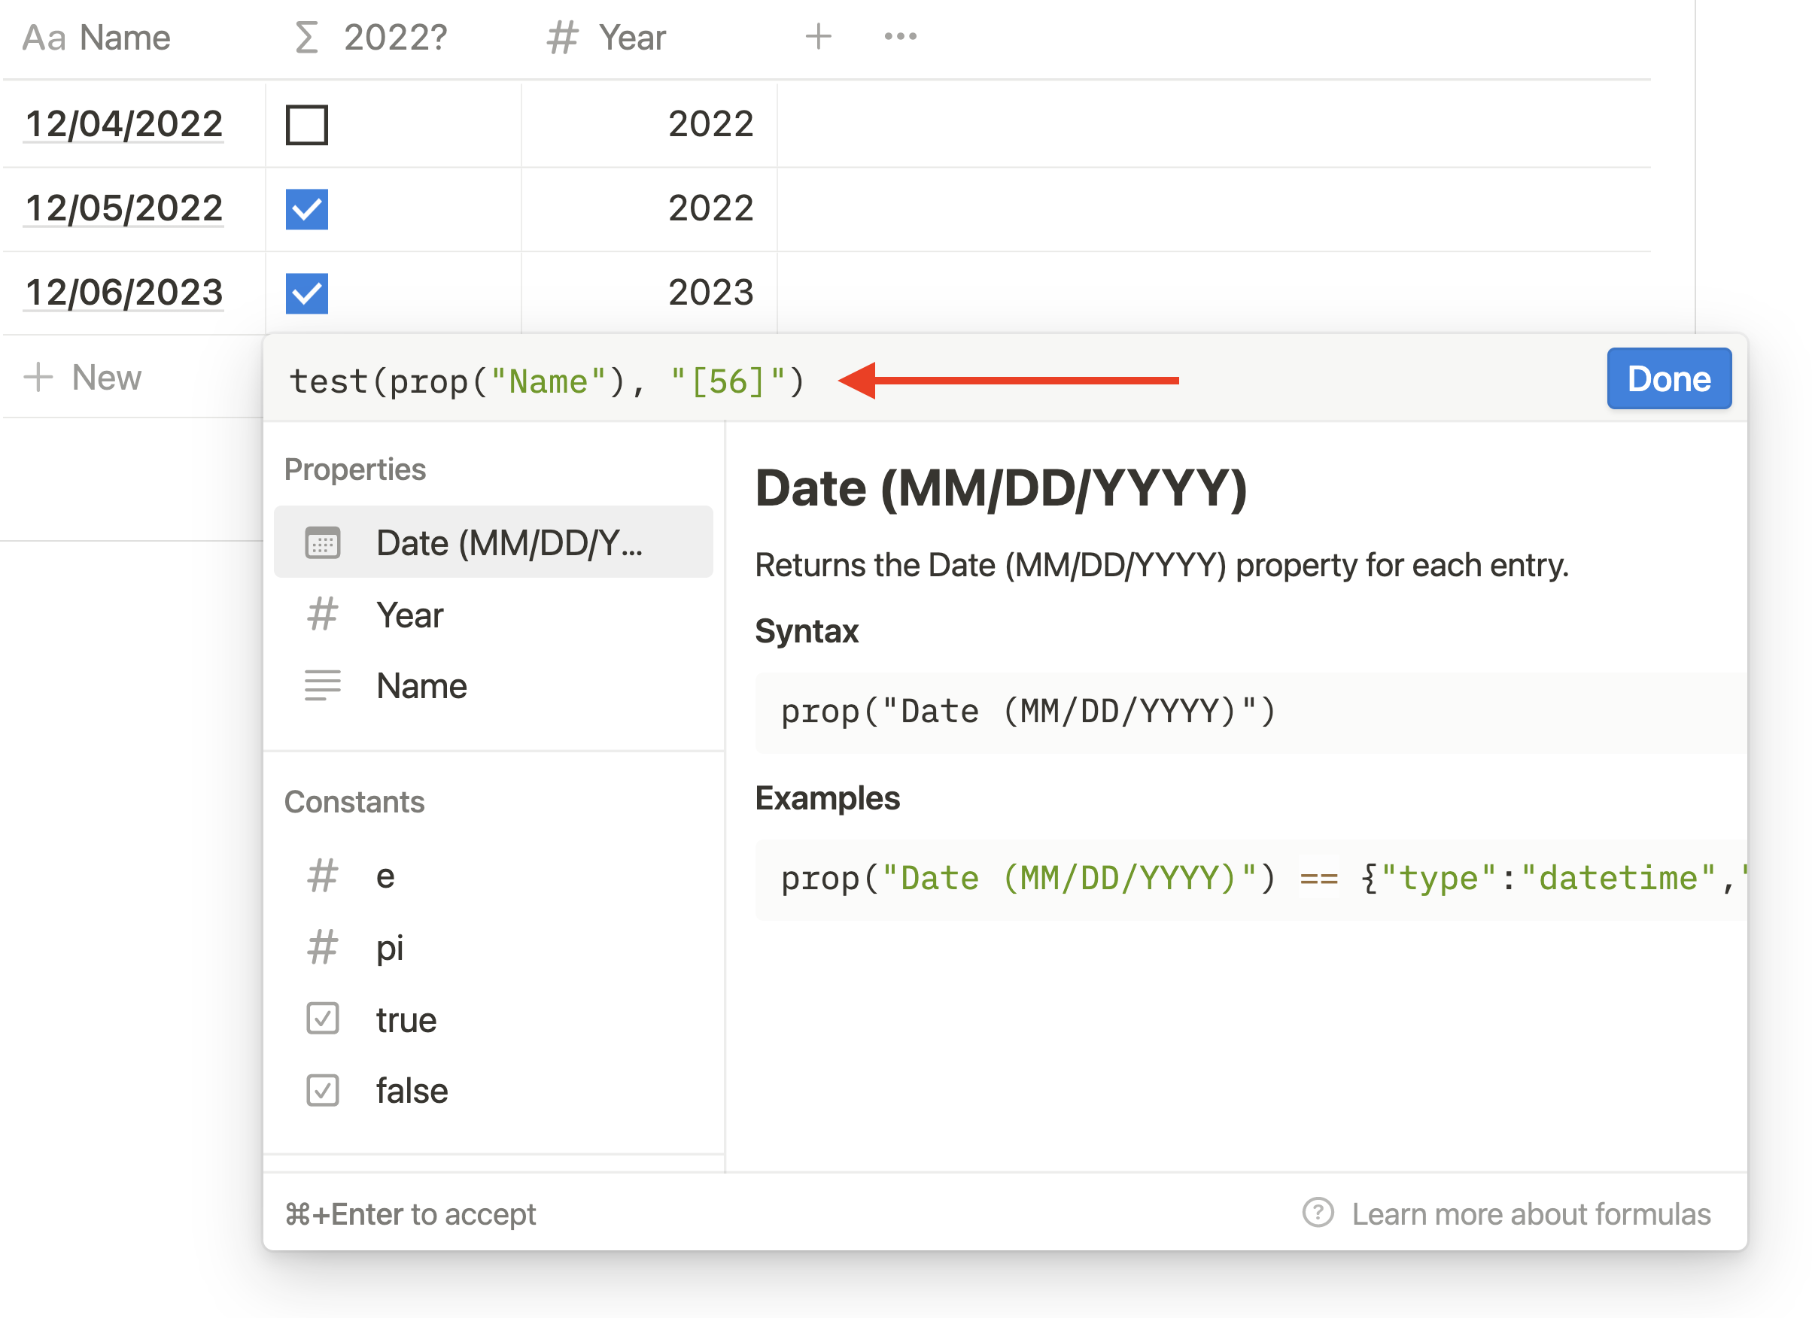Viewport: 1812px width, 1318px height.
Task: Toggle the checkbox in the 12/05/2022 row
Action: coord(307,209)
